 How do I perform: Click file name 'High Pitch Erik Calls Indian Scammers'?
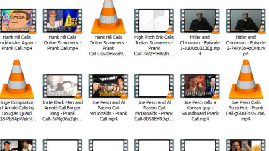tap(154, 45)
